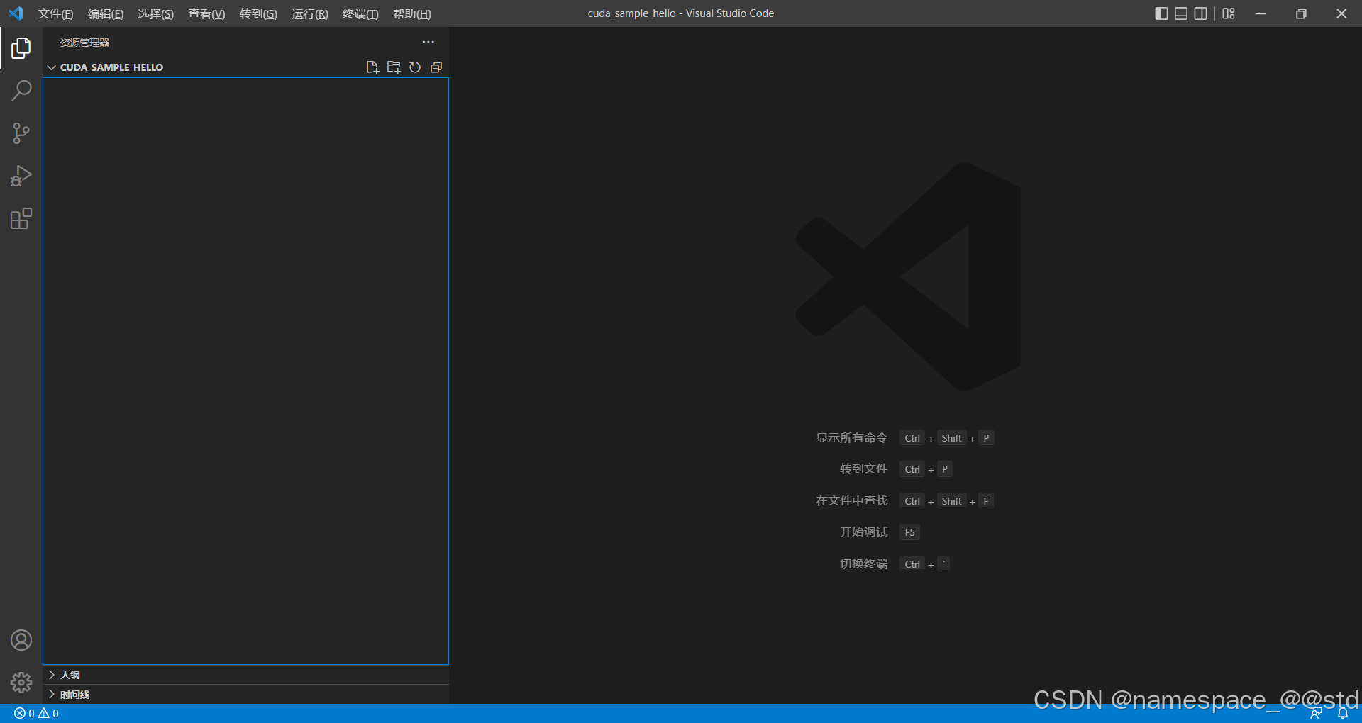This screenshot has width=1362, height=723.
Task: Open the Manage gear menu
Action: [21, 683]
